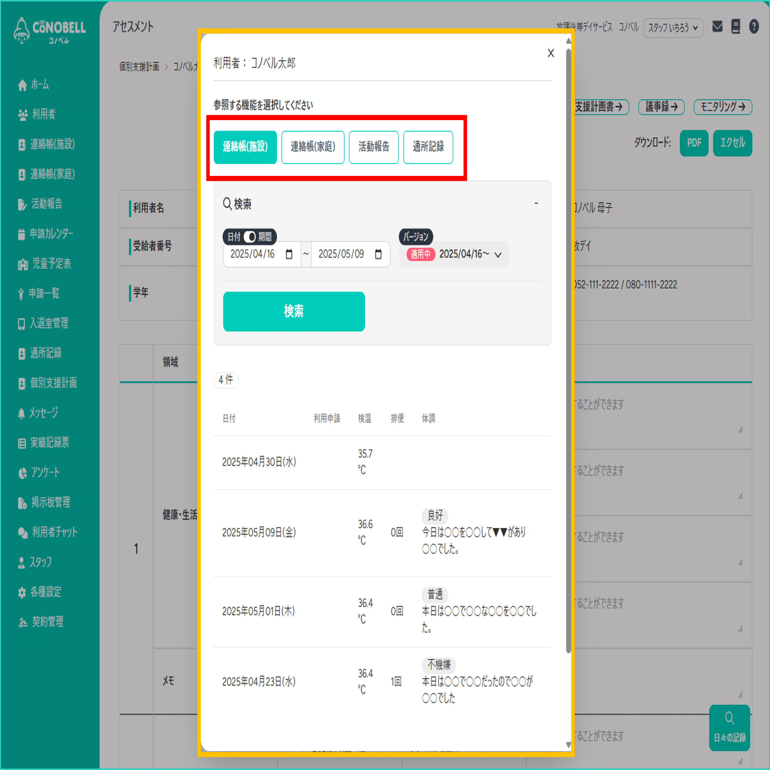The image size is (770, 770).
Task: Open the スタッフ いちろう account dropdown
Action: pyautogui.click(x=673, y=28)
